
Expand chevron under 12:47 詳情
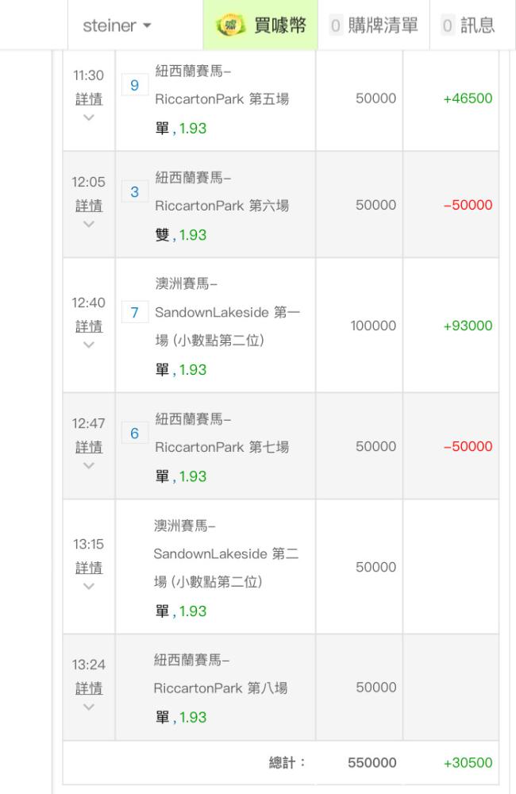point(89,465)
